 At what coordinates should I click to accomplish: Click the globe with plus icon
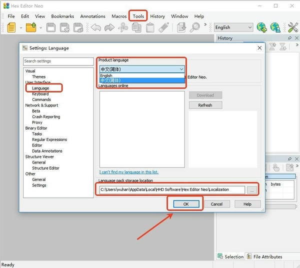click(261, 27)
